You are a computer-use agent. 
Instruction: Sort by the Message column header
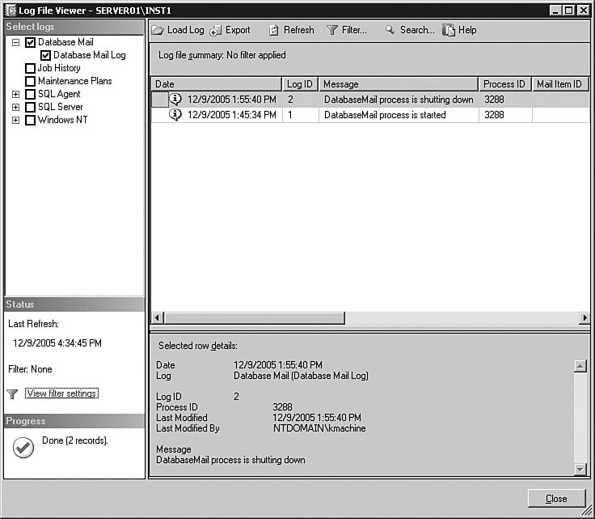(x=398, y=84)
